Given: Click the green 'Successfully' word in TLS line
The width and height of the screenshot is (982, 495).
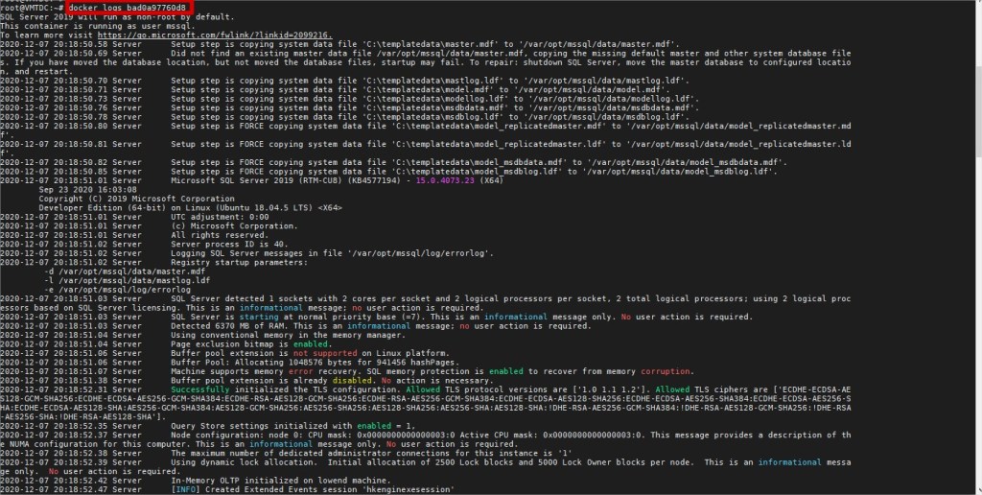Looking at the screenshot, I should click(199, 389).
